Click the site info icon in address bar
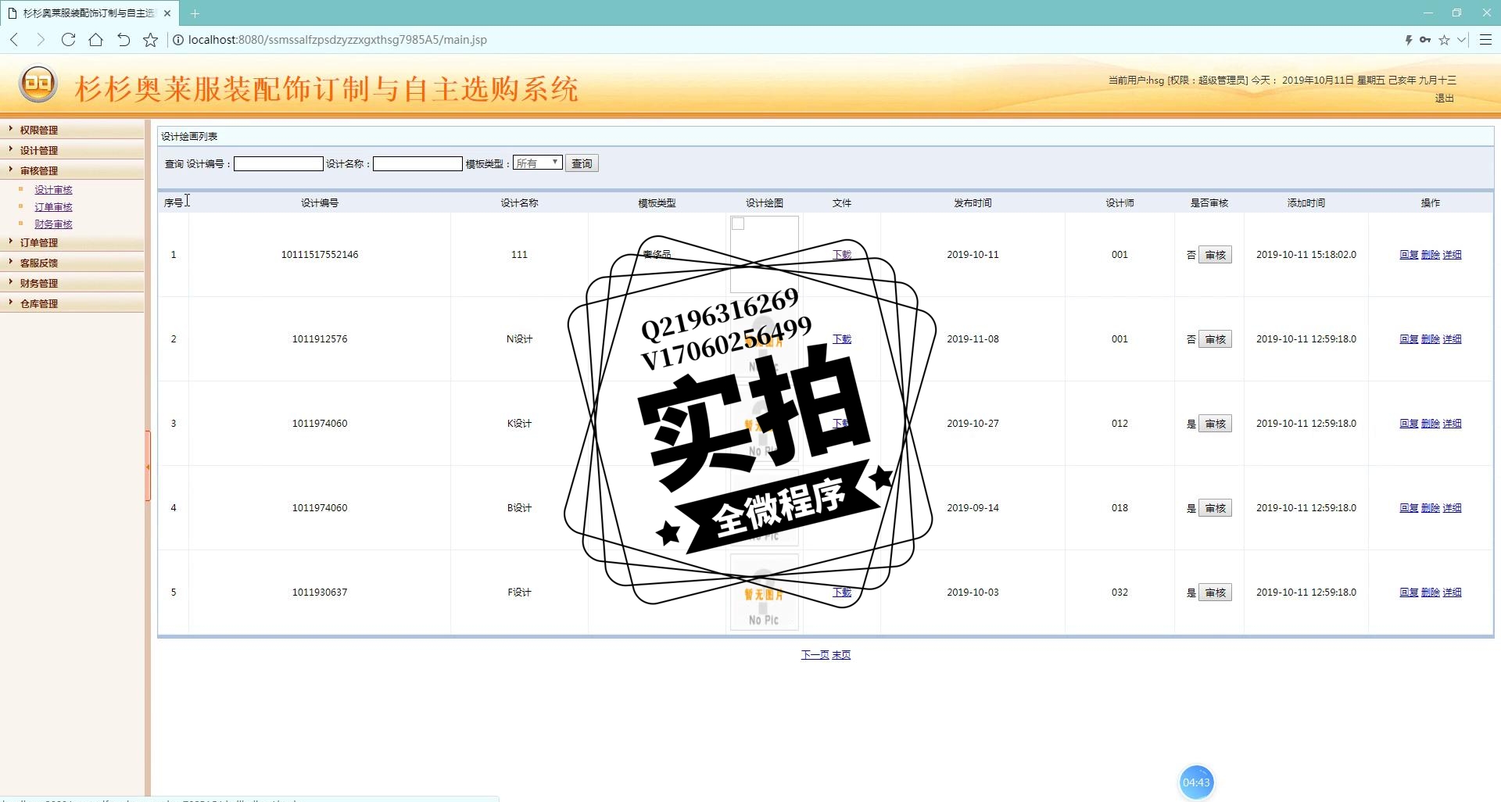Screen dimensions: 1501x802 pos(178,40)
